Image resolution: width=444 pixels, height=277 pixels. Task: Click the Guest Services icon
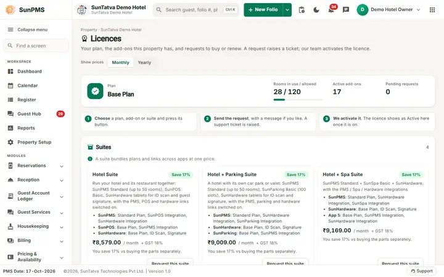[10, 212]
